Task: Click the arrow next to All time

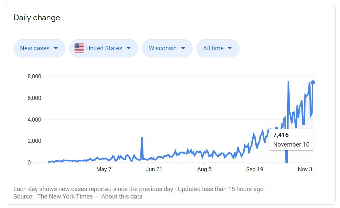Action: coord(230,48)
